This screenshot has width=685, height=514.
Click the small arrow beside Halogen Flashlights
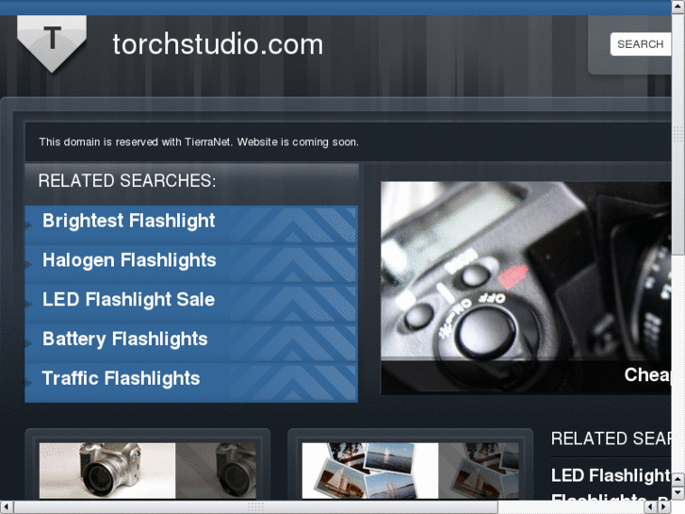click(x=29, y=265)
